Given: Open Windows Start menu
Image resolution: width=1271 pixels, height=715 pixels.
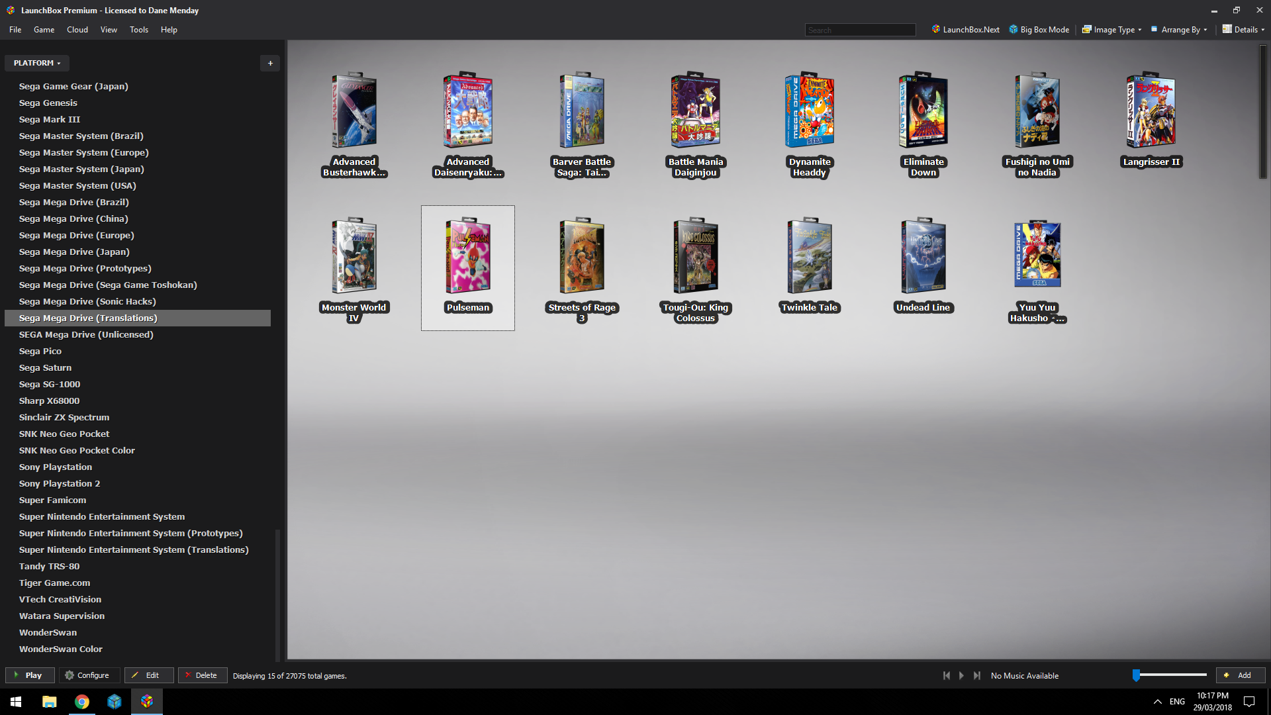Looking at the screenshot, I should pos(16,702).
